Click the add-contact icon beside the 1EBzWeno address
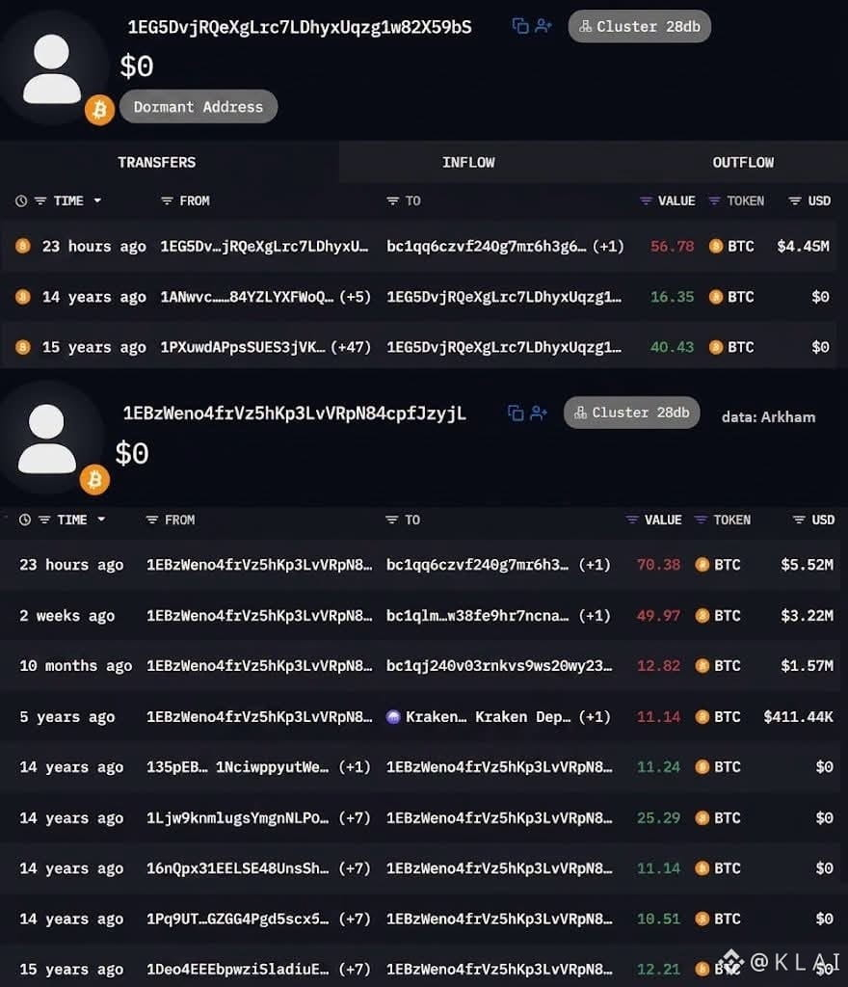Viewport: 848px width, 987px height. (539, 413)
